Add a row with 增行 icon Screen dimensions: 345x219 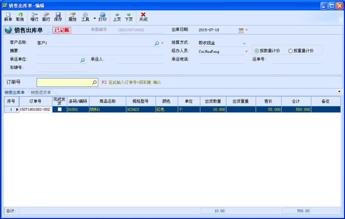point(34,17)
